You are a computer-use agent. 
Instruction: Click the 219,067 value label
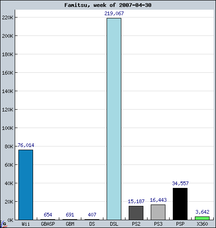[114, 13]
